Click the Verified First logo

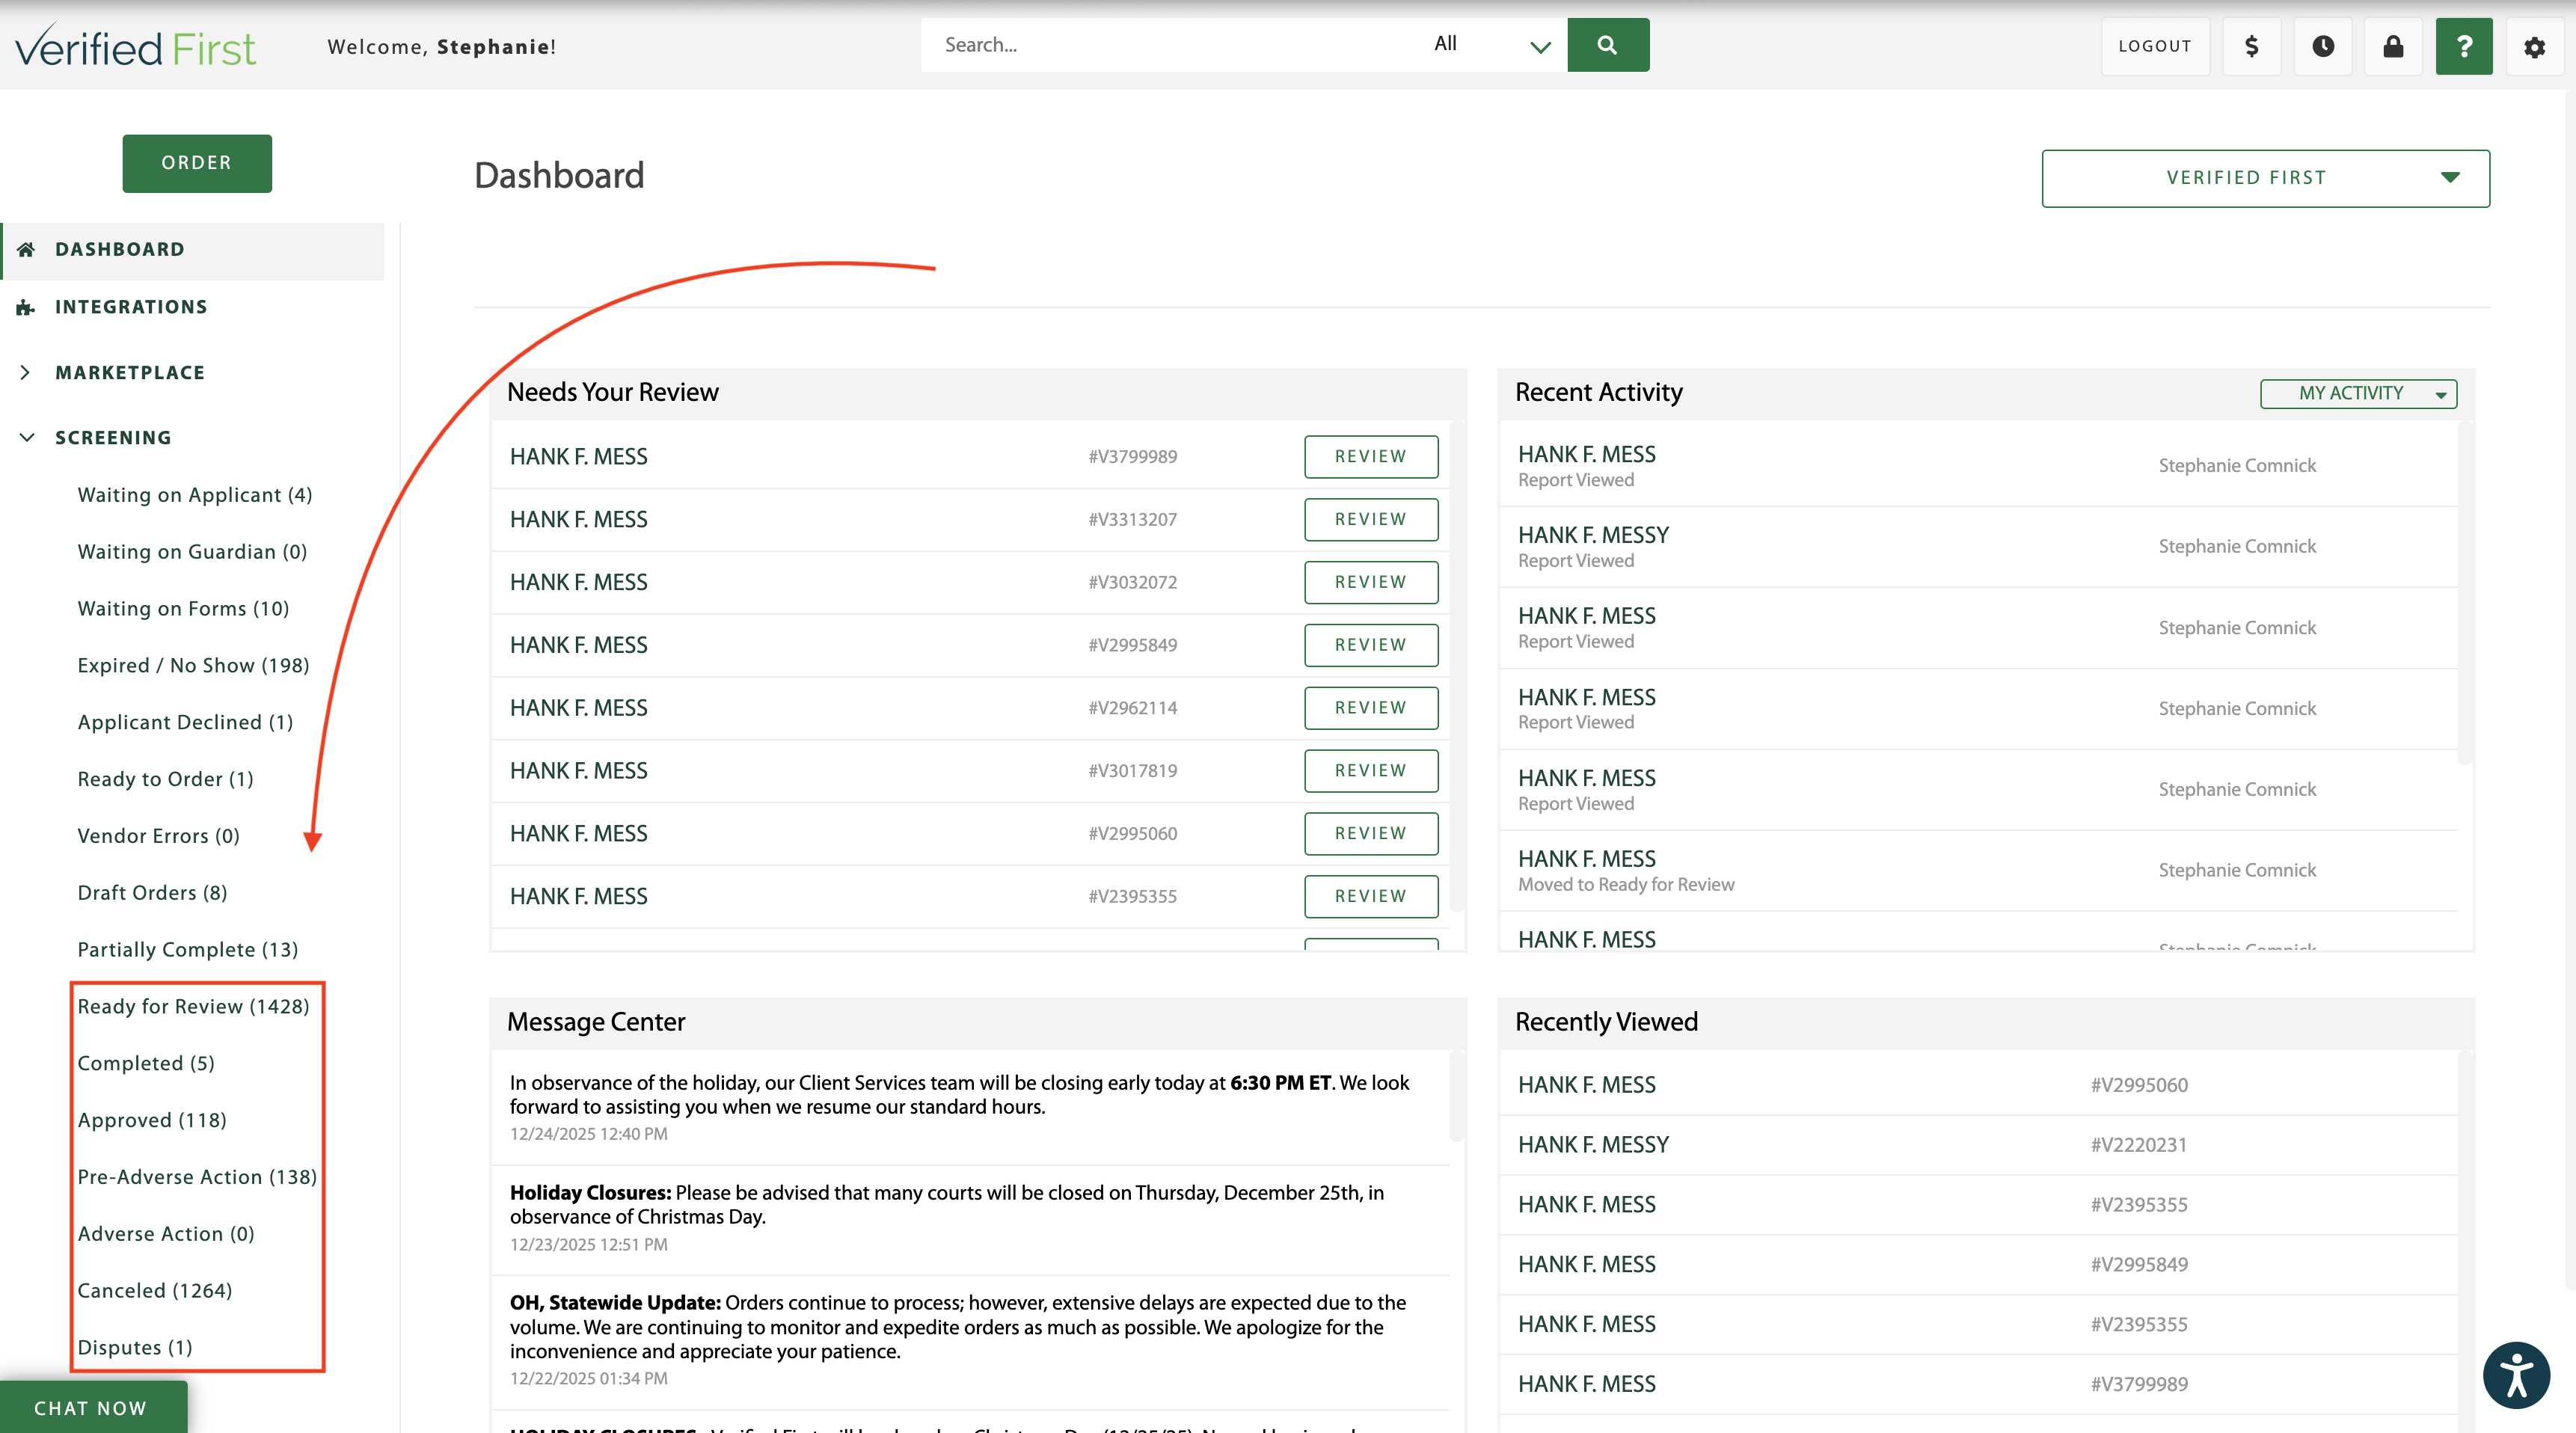click(136, 47)
